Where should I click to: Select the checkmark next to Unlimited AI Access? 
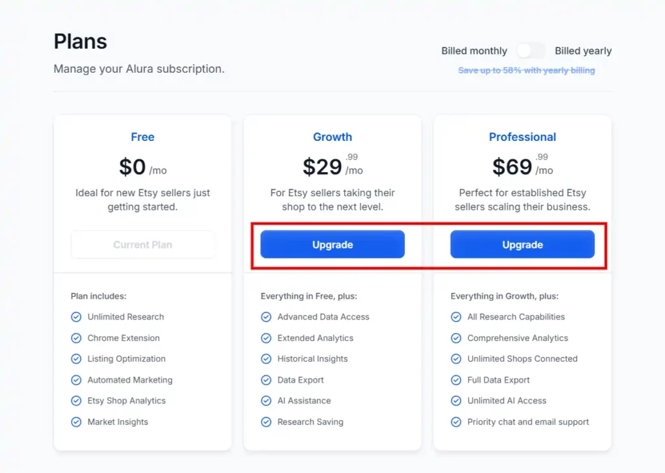457,401
